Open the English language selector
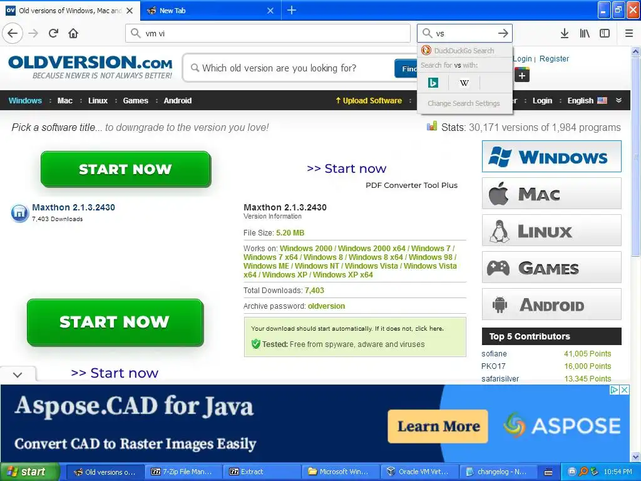Image resolution: width=641 pixels, height=481 pixels. point(587,101)
